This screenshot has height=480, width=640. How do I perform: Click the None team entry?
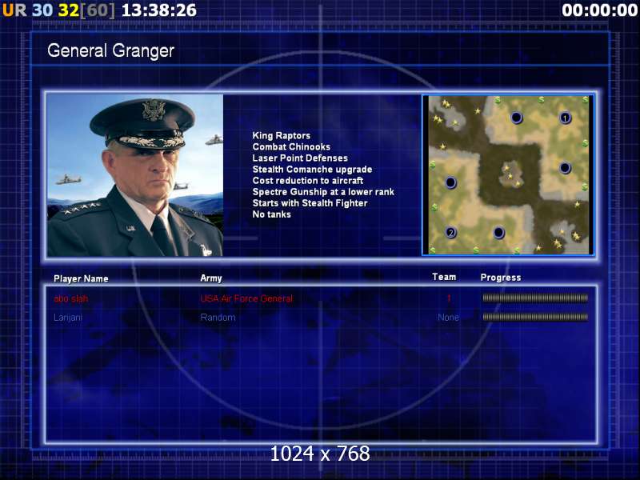point(448,317)
